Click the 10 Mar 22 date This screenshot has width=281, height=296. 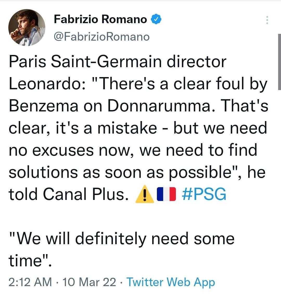coord(90,282)
